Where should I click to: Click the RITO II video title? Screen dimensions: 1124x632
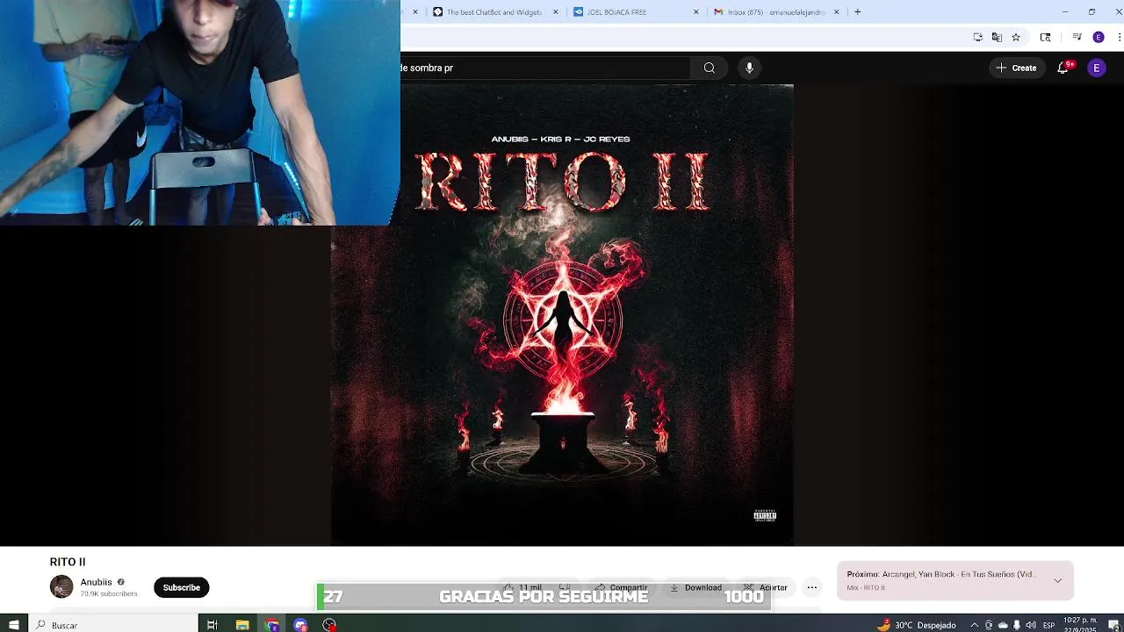tap(68, 562)
